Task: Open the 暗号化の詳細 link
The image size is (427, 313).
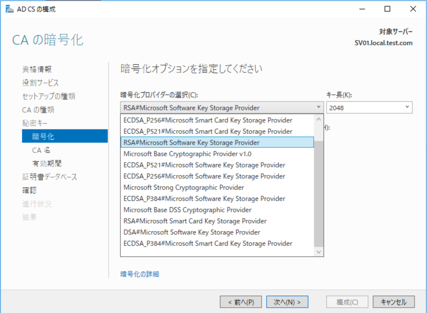Action: coord(140,274)
